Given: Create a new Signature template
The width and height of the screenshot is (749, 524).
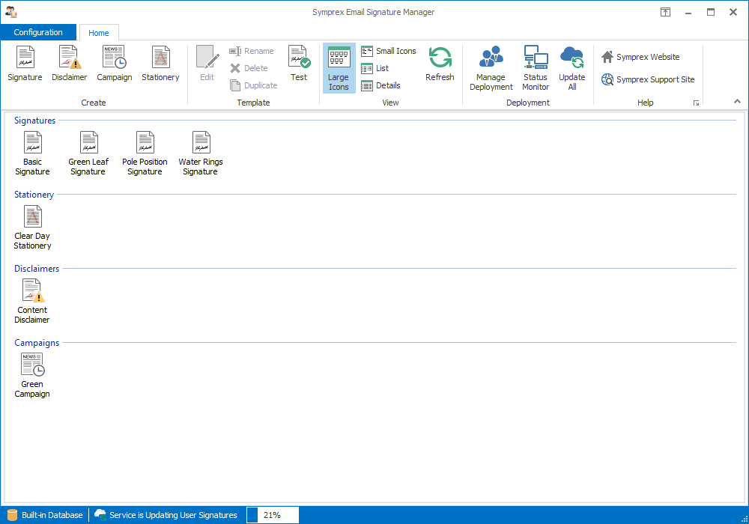Looking at the screenshot, I should [25, 64].
